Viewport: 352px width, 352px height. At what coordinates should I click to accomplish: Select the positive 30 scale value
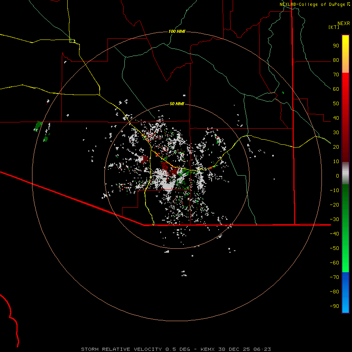coord(336,133)
